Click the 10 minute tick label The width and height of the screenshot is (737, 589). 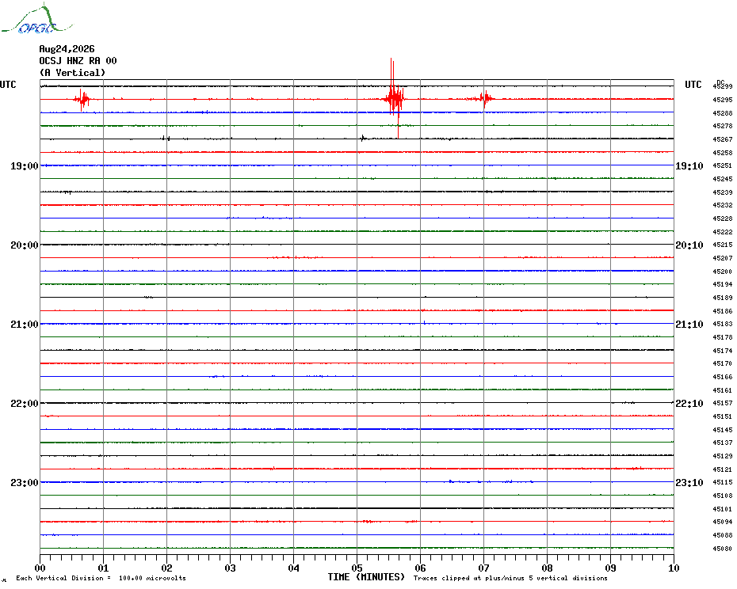click(x=674, y=568)
